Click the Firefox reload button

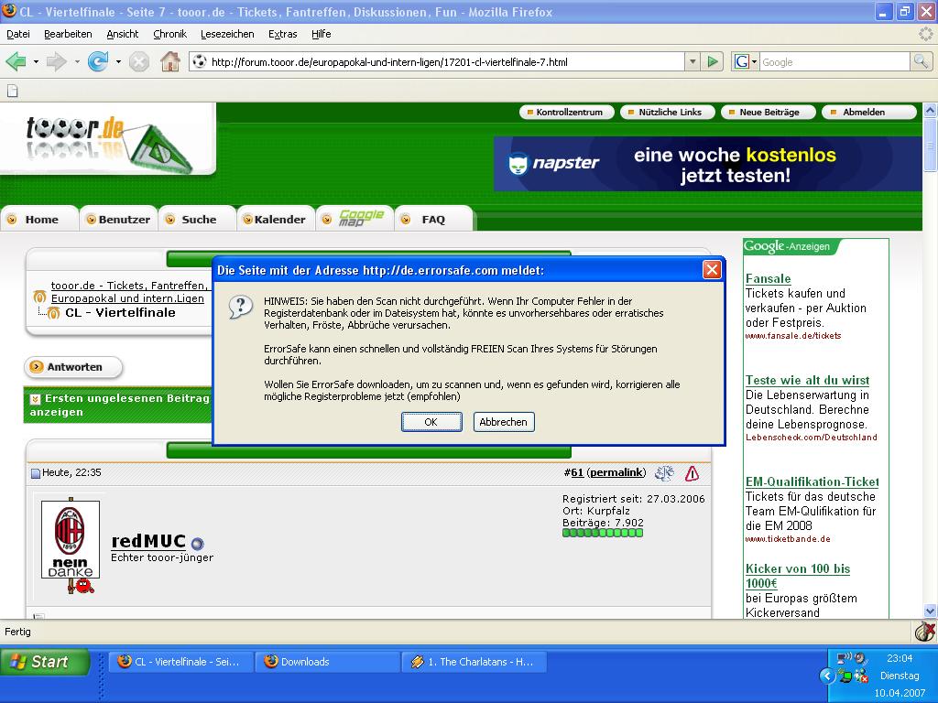97,61
